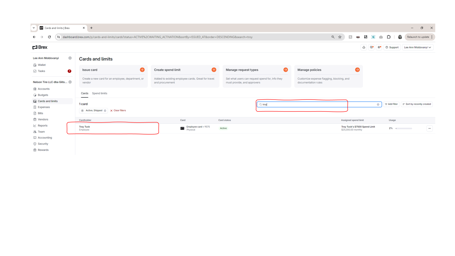The width and height of the screenshot is (455, 256).
Task: Remove the Active, Shipped filter chip
Action: (x=105, y=111)
